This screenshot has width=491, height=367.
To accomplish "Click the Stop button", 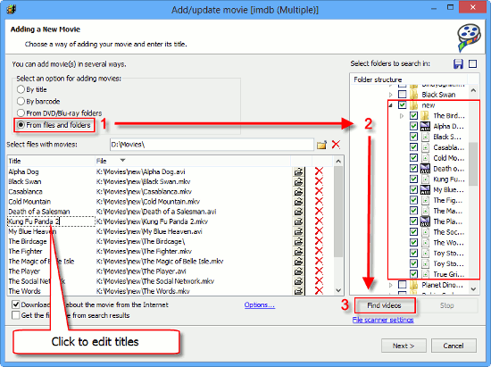I will (447, 305).
